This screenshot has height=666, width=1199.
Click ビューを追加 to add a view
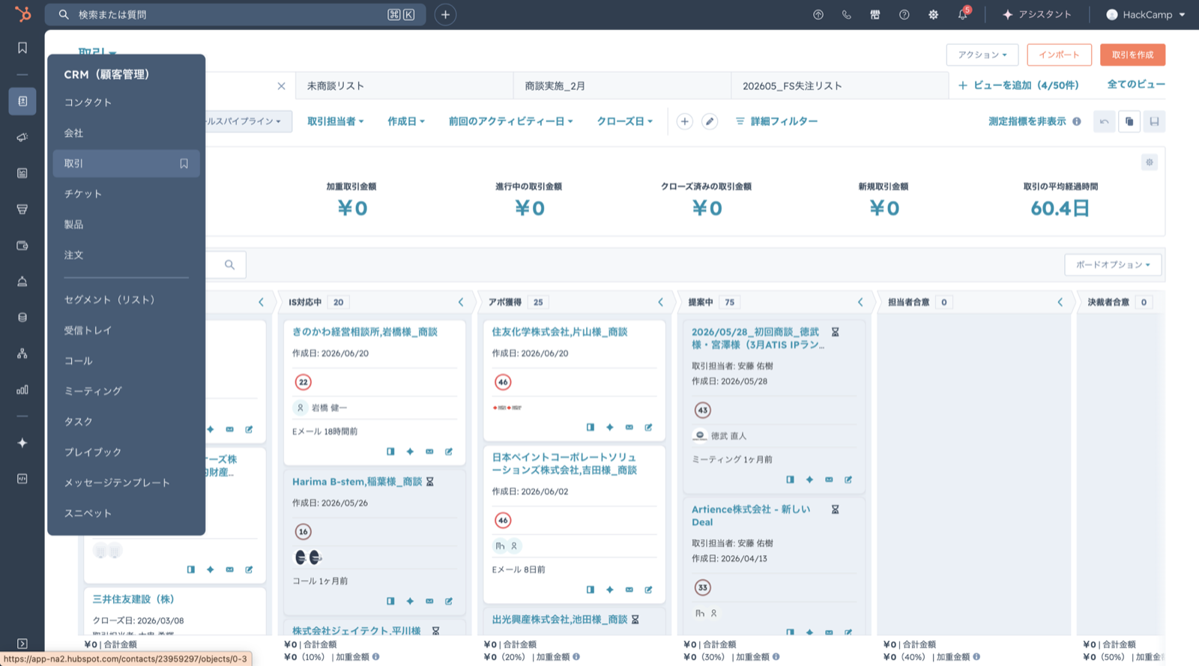tap(1018, 85)
